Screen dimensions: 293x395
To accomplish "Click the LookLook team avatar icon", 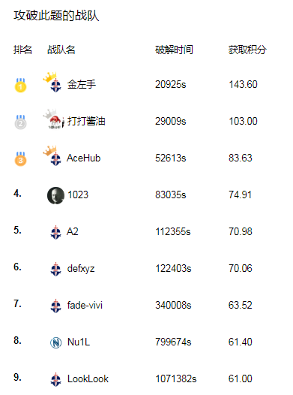I will 55,379.
